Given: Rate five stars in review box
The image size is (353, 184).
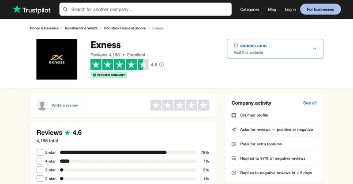Looking at the screenshot, I should pos(203,105).
